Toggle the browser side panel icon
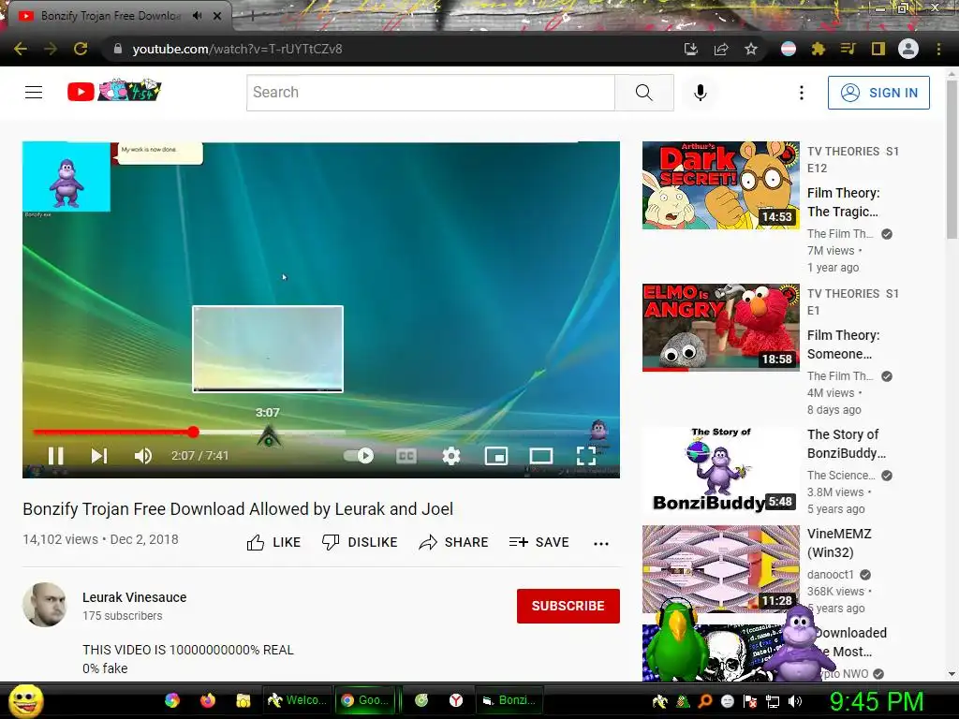The image size is (959, 719). (x=878, y=49)
